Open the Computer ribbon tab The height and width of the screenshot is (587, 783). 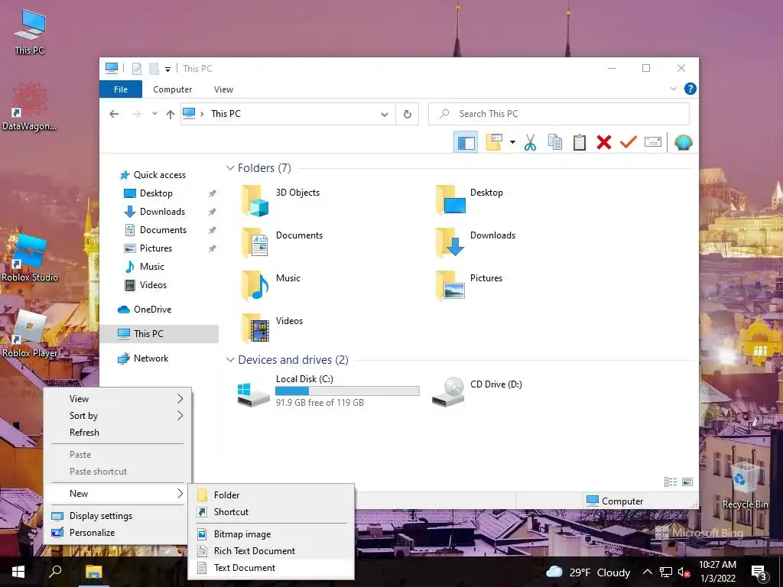[x=172, y=89]
